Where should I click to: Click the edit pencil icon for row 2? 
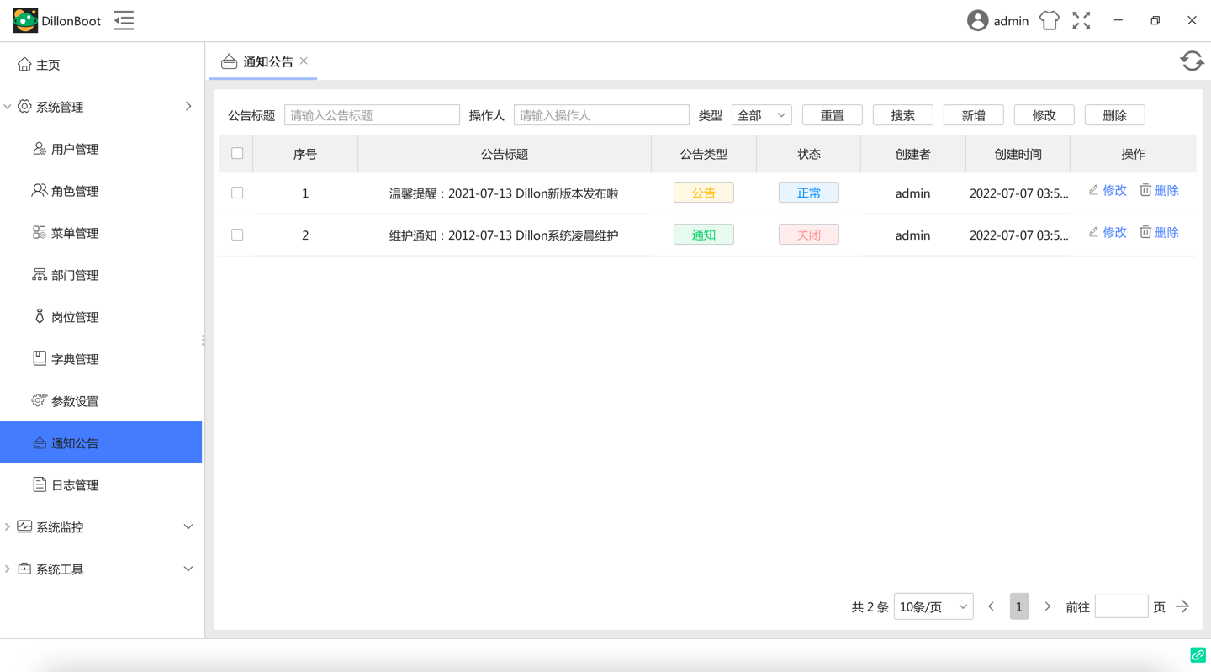(1093, 232)
